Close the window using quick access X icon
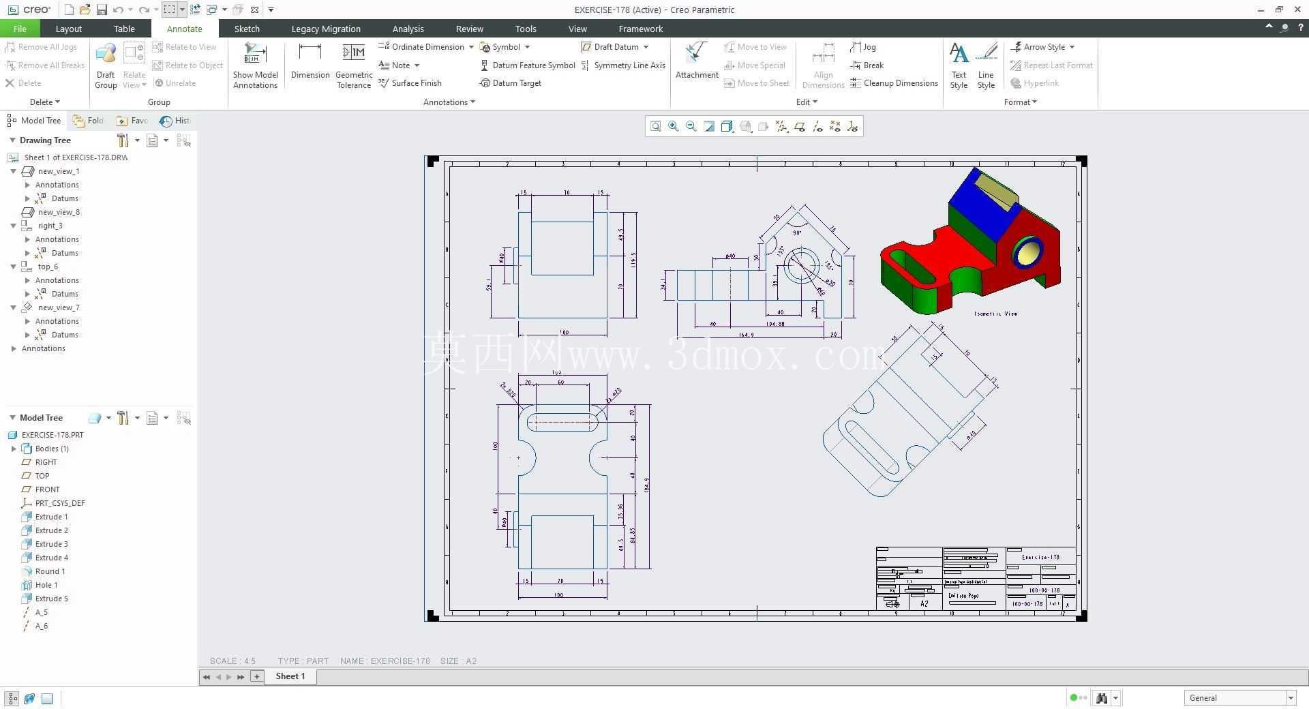Screen dimensions: 1309x709 [254, 10]
